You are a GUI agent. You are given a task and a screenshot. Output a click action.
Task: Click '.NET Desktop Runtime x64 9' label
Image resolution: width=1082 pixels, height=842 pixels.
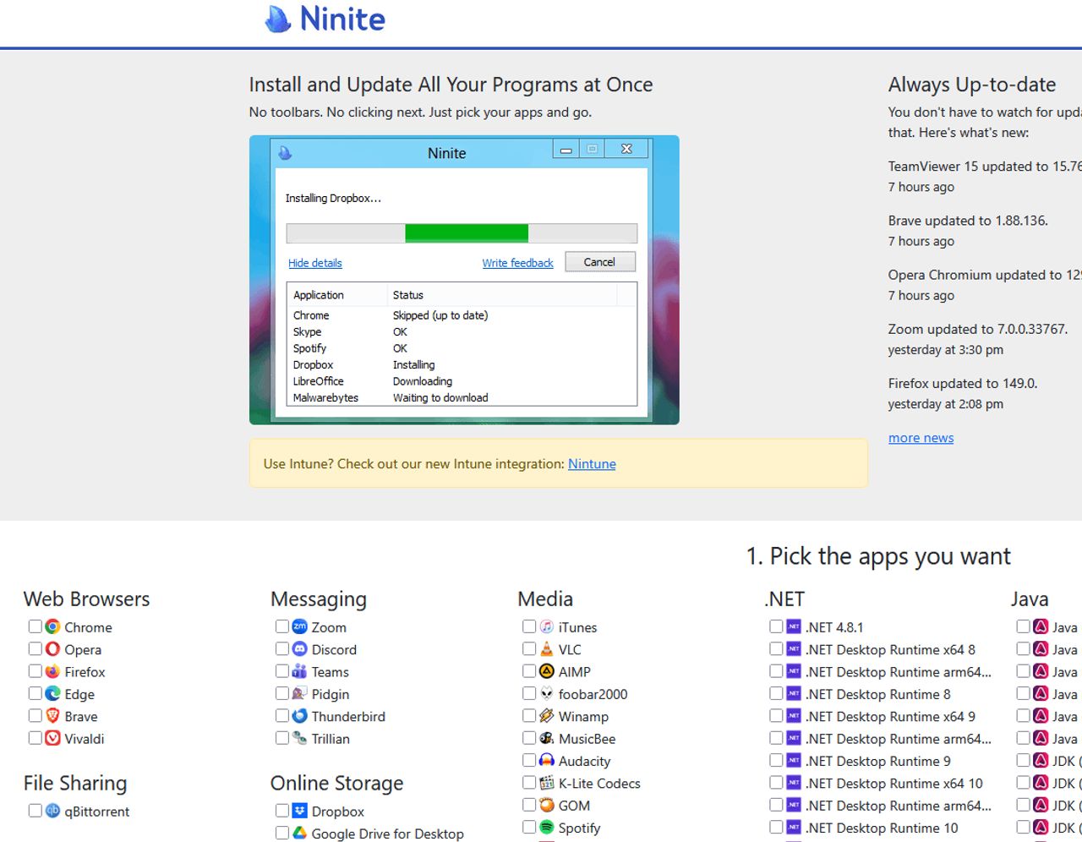pos(890,716)
